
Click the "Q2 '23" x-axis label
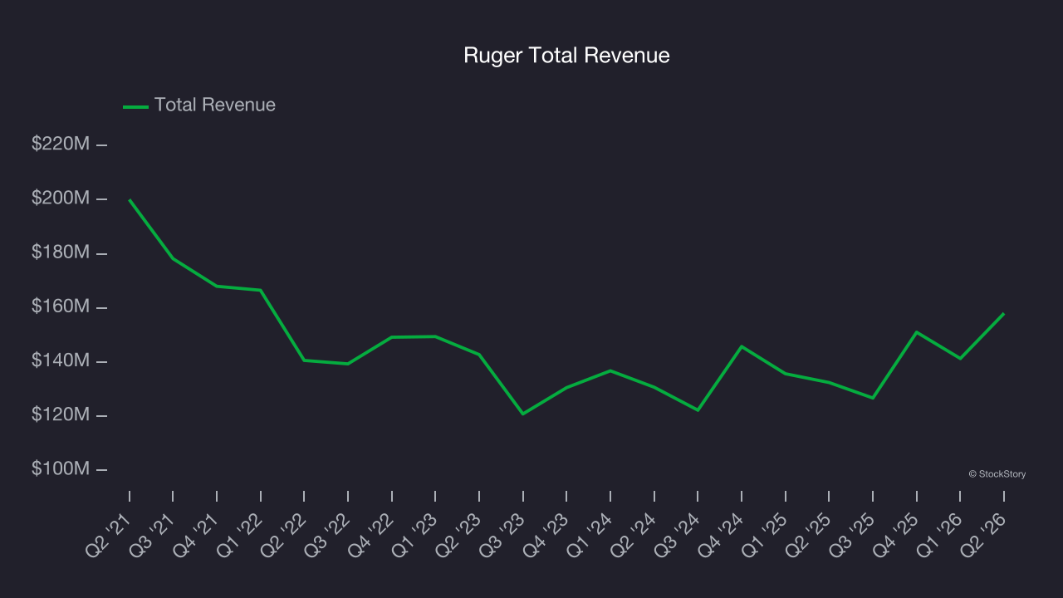tap(460, 533)
